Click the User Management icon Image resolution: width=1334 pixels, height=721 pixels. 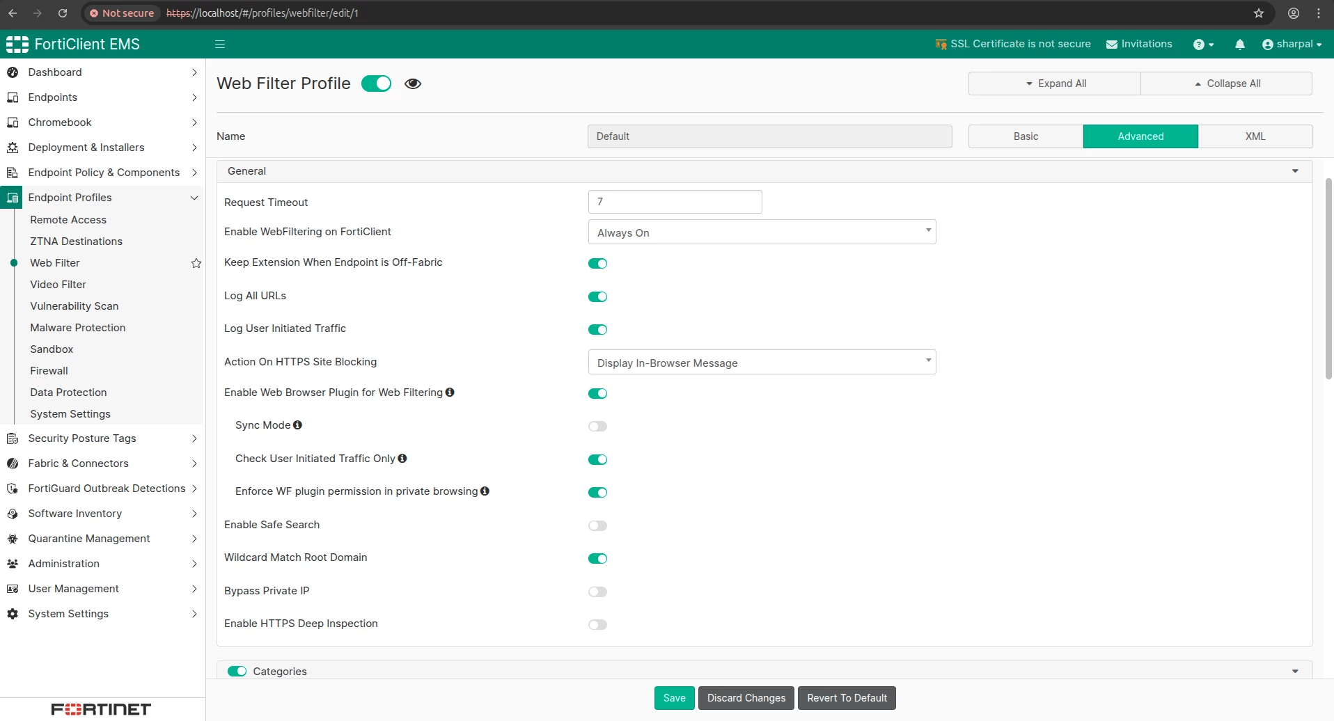[x=13, y=589]
